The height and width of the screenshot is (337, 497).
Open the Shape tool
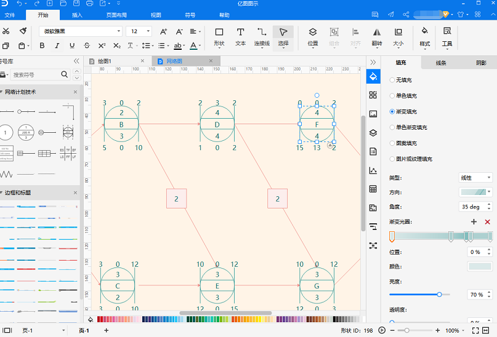coord(219,38)
